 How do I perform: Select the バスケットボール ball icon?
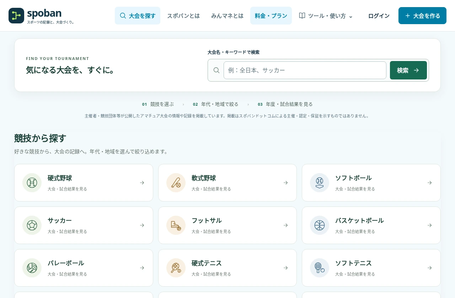pos(320,225)
